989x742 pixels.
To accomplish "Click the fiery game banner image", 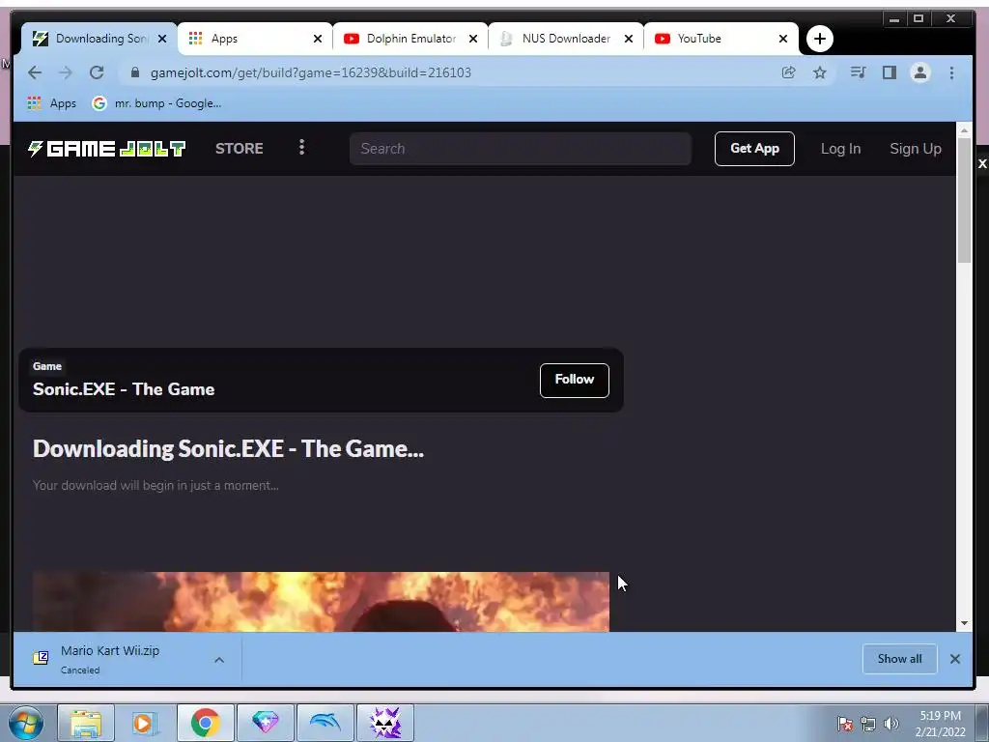I will tap(321, 602).
